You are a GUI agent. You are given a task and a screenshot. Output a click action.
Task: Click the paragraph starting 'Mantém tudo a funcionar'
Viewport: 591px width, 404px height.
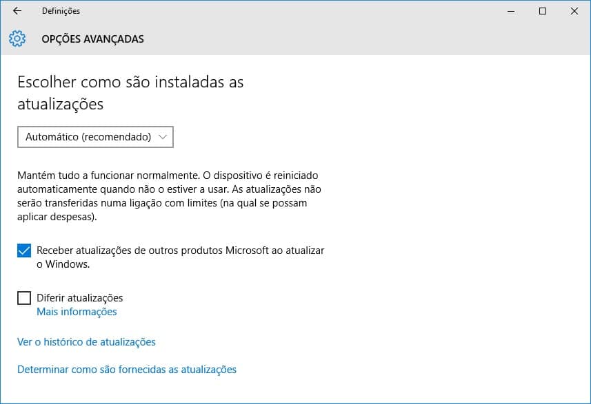click(169, 196)
